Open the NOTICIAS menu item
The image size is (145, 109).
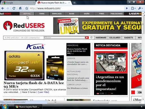tap(27, 14)
